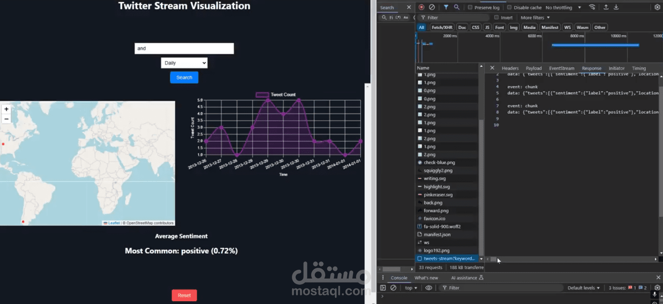Enable Preserve log checkbox
663x304 pixels.
point(470,7)
